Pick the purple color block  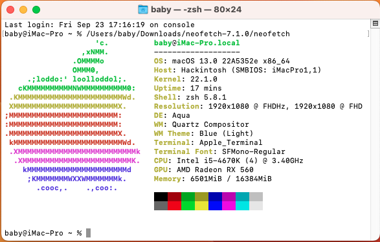tap(229, 197)
